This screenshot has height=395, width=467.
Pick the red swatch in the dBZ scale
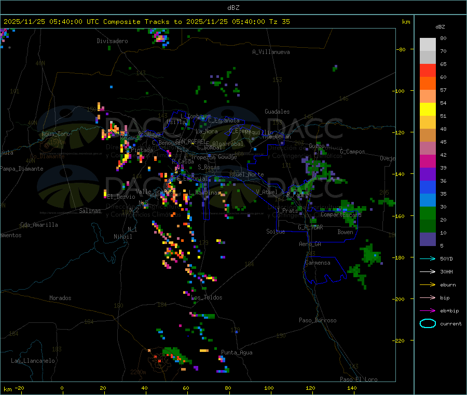click(x=428, y=70)
